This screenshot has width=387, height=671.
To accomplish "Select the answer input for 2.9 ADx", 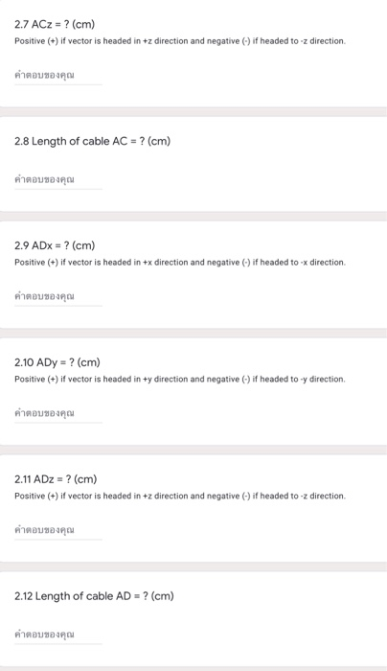I will (58, 297).
